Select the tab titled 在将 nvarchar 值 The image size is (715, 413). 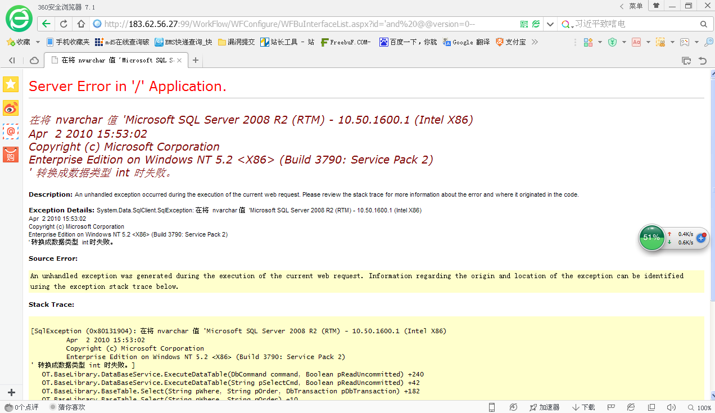pyautogui.click(x=116, y=60)
